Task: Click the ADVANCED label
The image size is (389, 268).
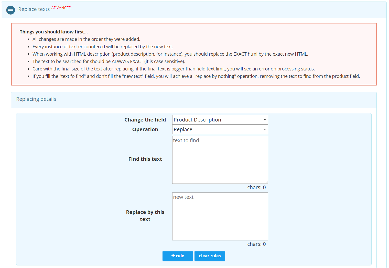Action: 61,8
